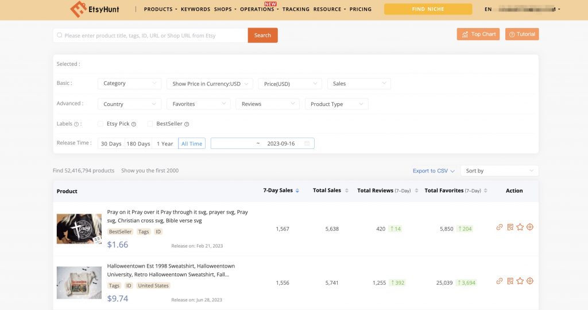Open the date range calendar icon
The image size is (588, 310).
307,143
